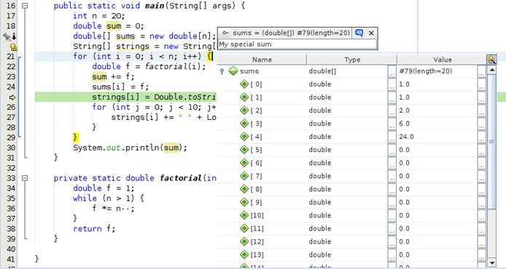
Task: Click the comment bubble icon in sums tooltip
Action: coord(359,33)
